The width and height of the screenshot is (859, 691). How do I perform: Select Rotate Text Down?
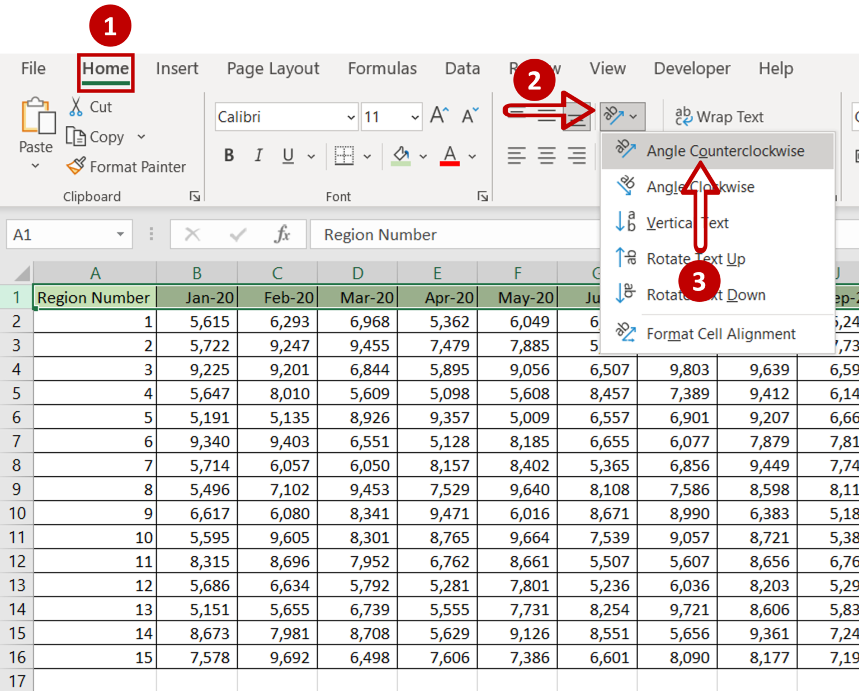coord(718,295)
